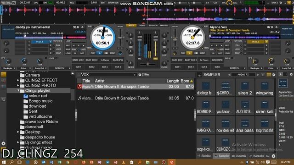This screenshot has width=294, height=165.
Task: Open deck 1 SCRATCH pads dropdown
Action: (60, 68)
